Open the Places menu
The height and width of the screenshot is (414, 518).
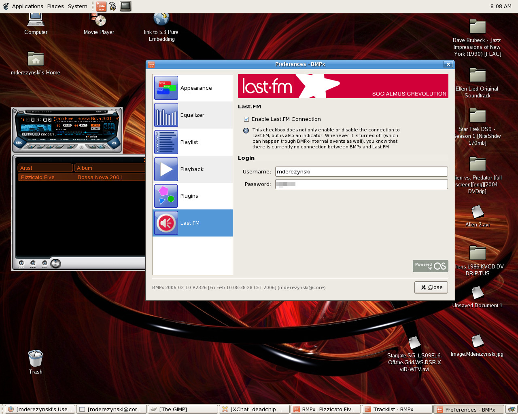[x=55, y=6]
